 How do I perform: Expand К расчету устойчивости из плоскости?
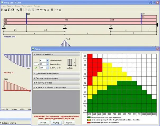(56, 88)
